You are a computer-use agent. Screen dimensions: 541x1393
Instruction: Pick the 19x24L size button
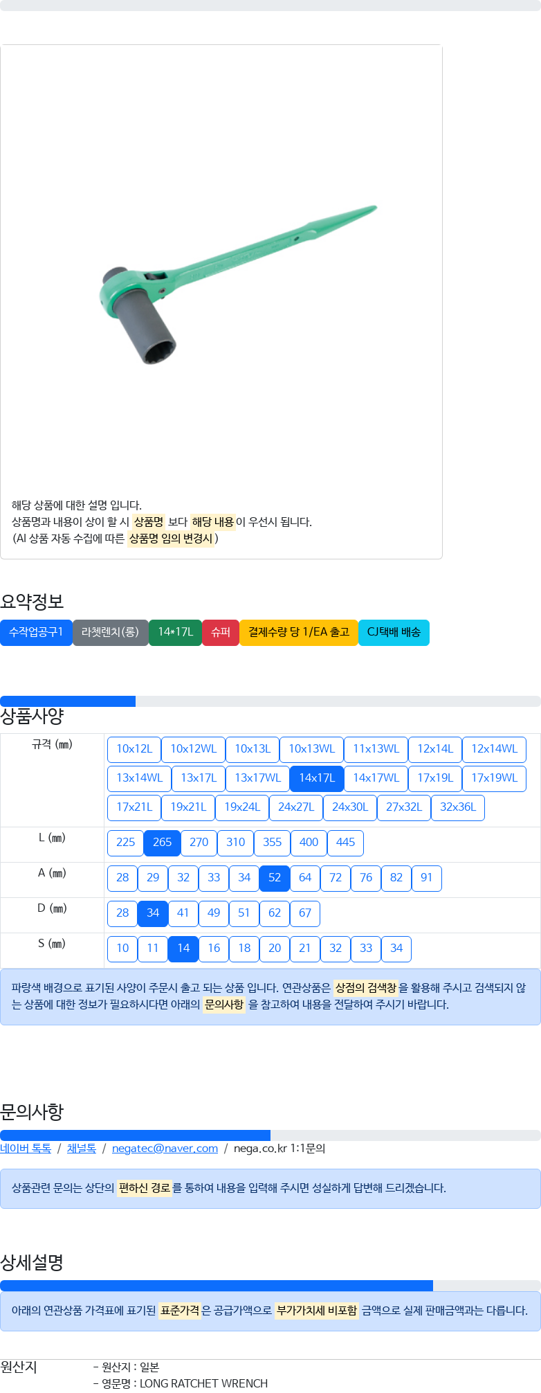(242, 808)
